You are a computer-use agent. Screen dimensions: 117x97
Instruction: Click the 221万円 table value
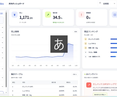tap(62, 95)
